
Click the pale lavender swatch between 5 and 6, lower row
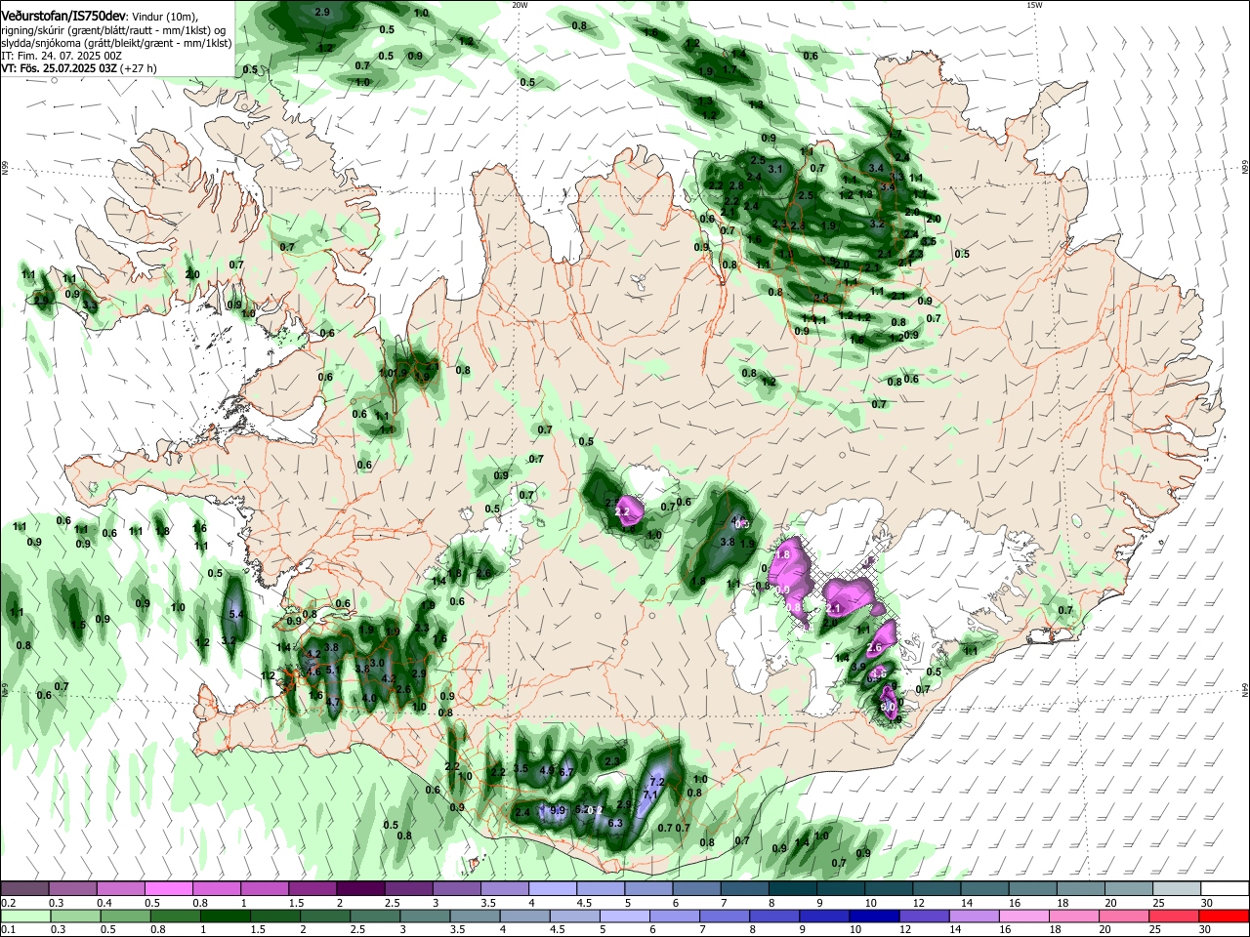point(624,916)
